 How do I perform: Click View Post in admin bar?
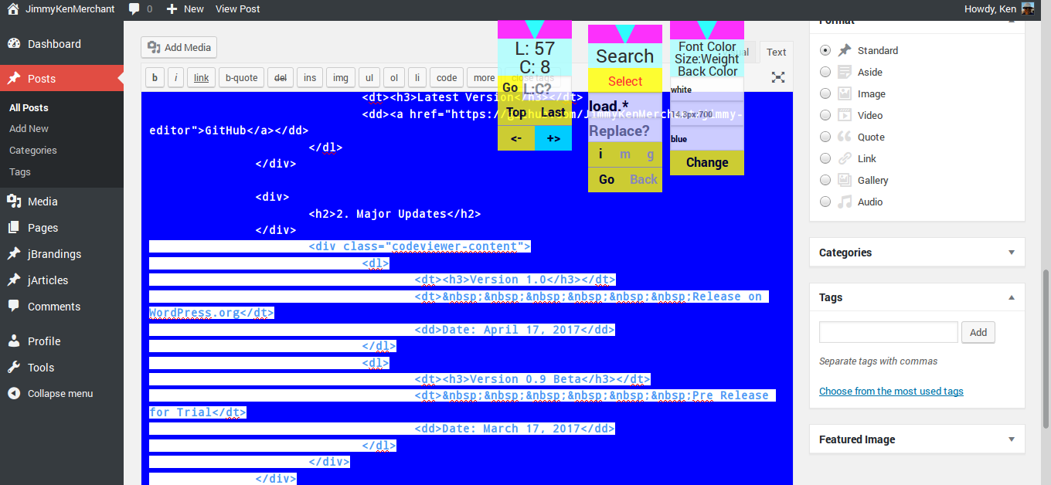(237, 9)
